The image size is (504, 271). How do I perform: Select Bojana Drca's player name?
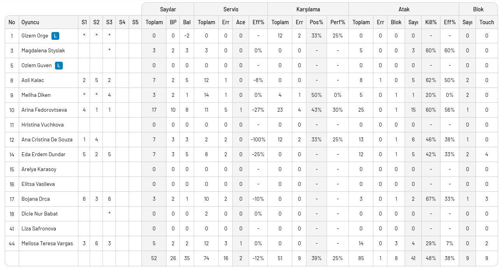(x=36, y=199)
